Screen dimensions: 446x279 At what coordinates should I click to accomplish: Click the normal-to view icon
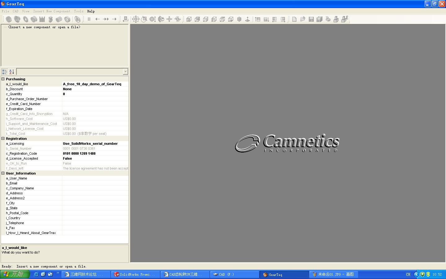247,19
